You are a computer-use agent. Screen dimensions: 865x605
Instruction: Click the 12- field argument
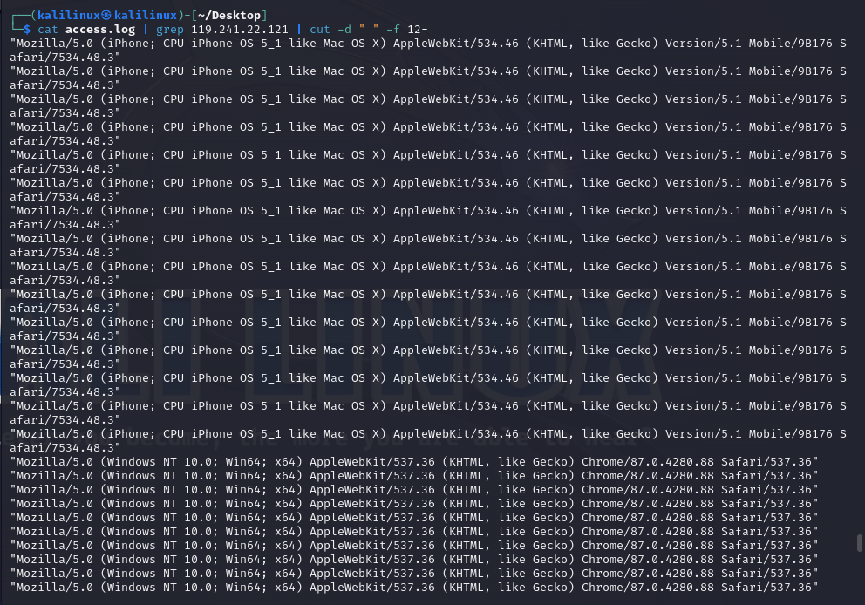pyautogui.click(x=417, y=30)
